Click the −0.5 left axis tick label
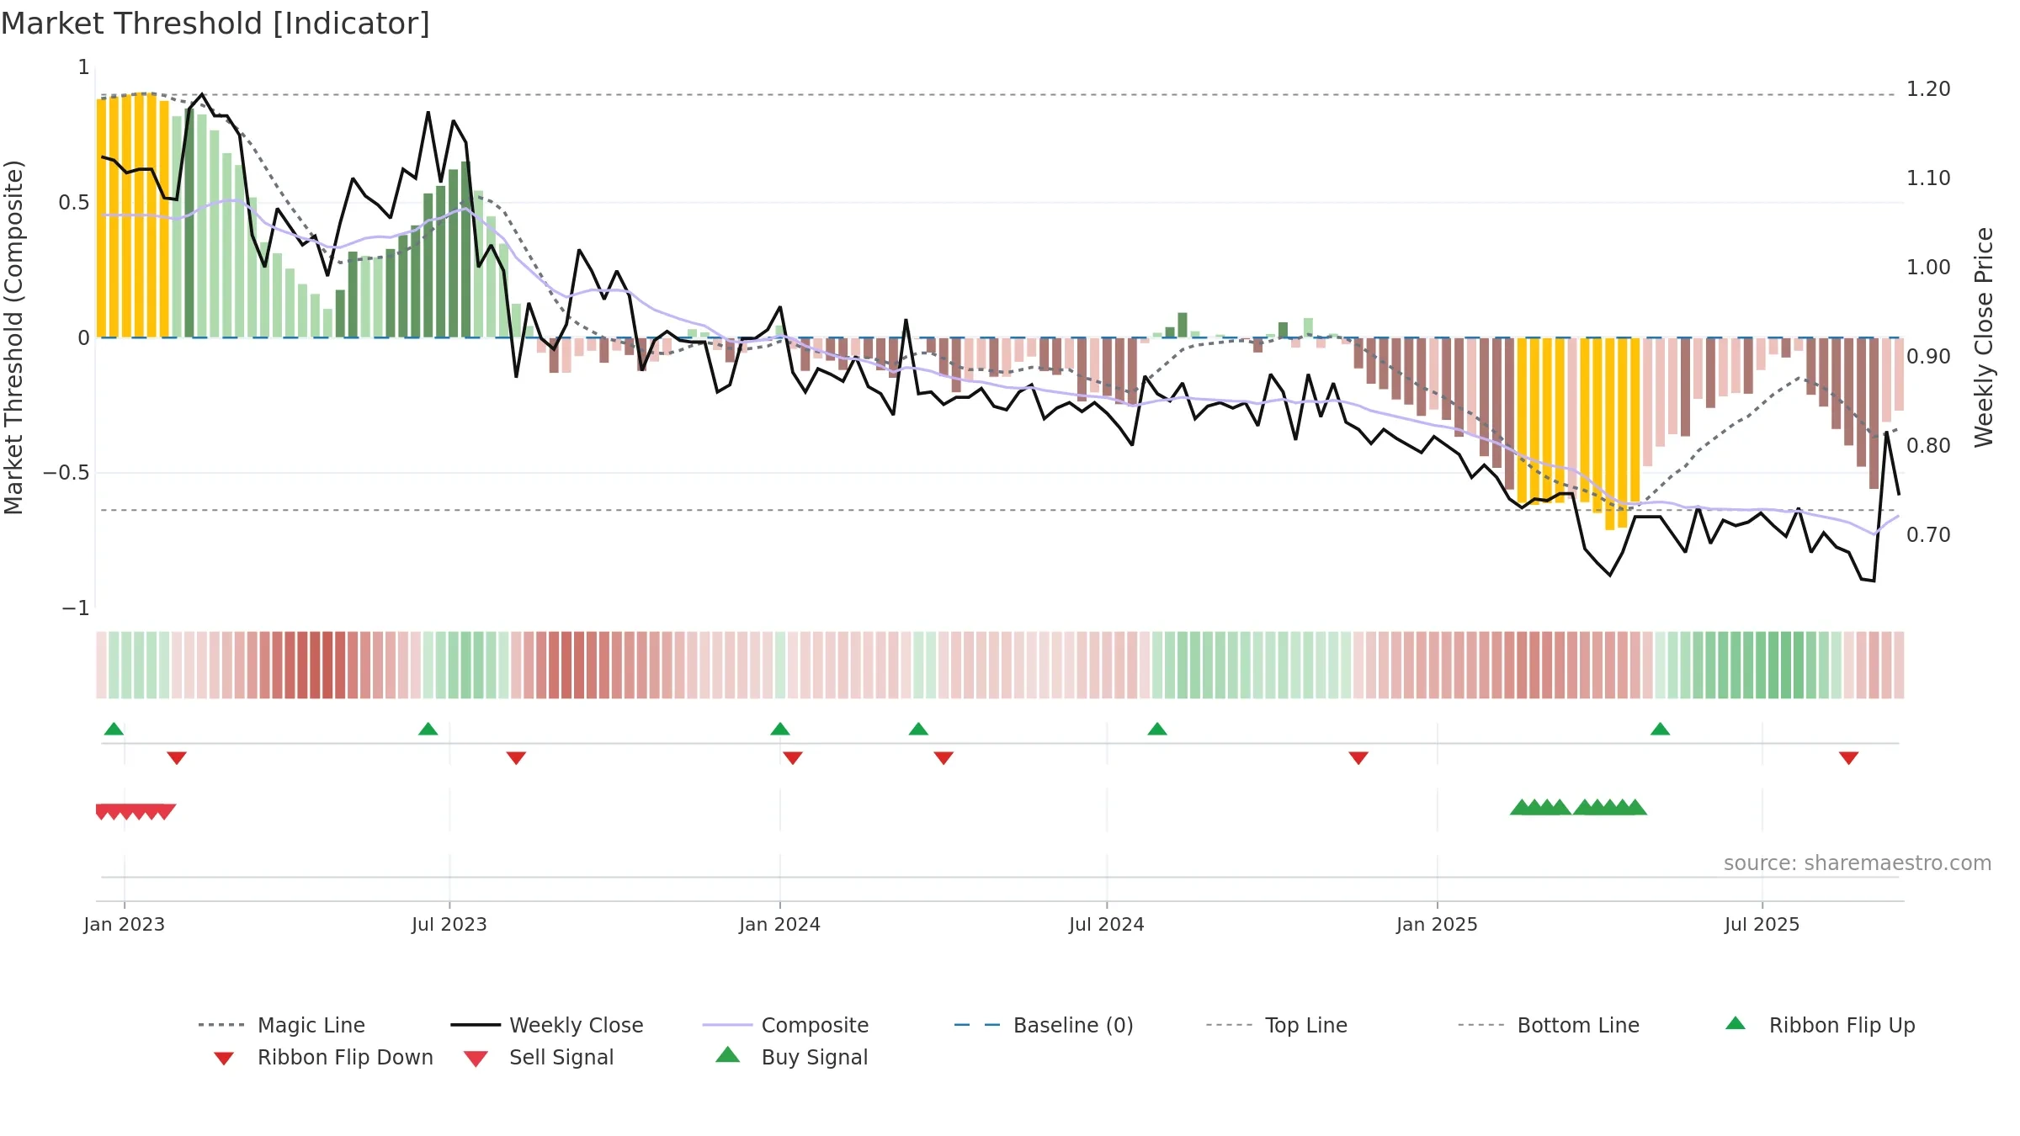The height and width of the screenshot is (1136, 2020). pyautogui.click(x=66, y=473)
